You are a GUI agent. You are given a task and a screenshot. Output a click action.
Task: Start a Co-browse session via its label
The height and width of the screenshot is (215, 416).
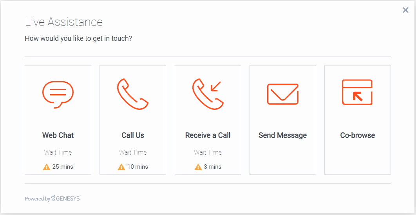pos(357,135)
